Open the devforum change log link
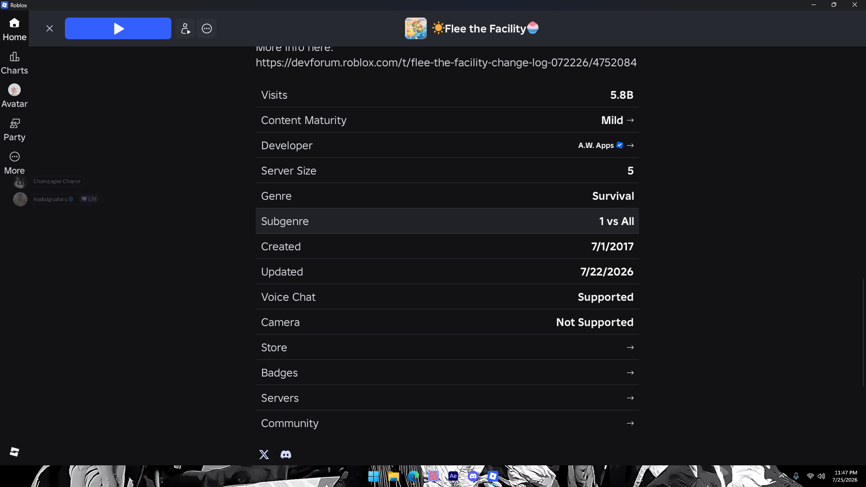Screen dimensions: 866x487 pos(446,62)
